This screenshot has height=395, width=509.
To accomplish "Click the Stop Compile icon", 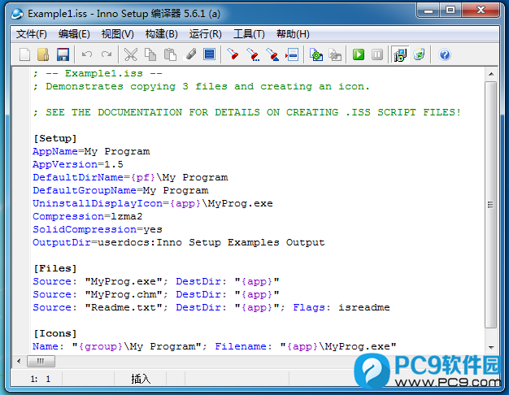I will coord(335,54).
